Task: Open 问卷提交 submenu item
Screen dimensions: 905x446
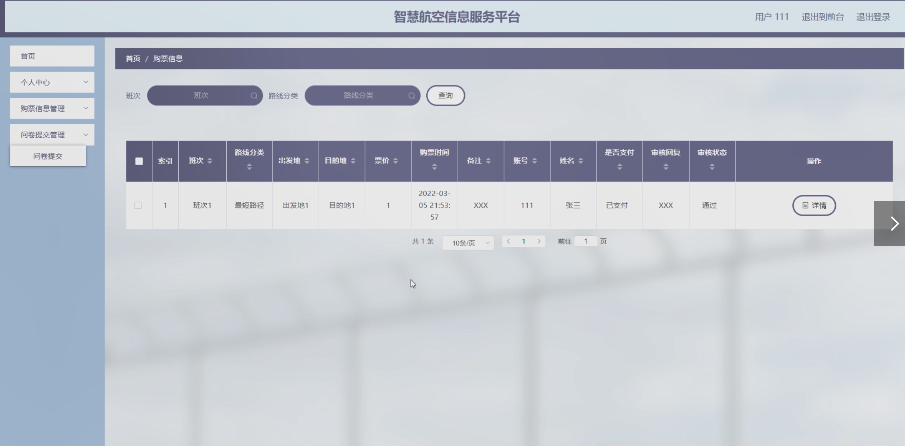Action: coord(48,156)
